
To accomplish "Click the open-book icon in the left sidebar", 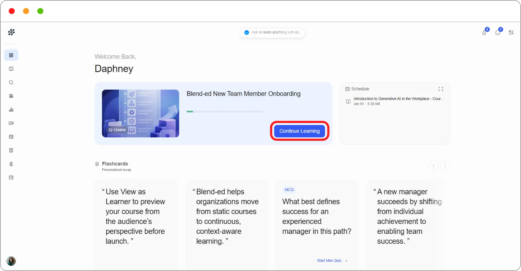I will click(11, 69).
